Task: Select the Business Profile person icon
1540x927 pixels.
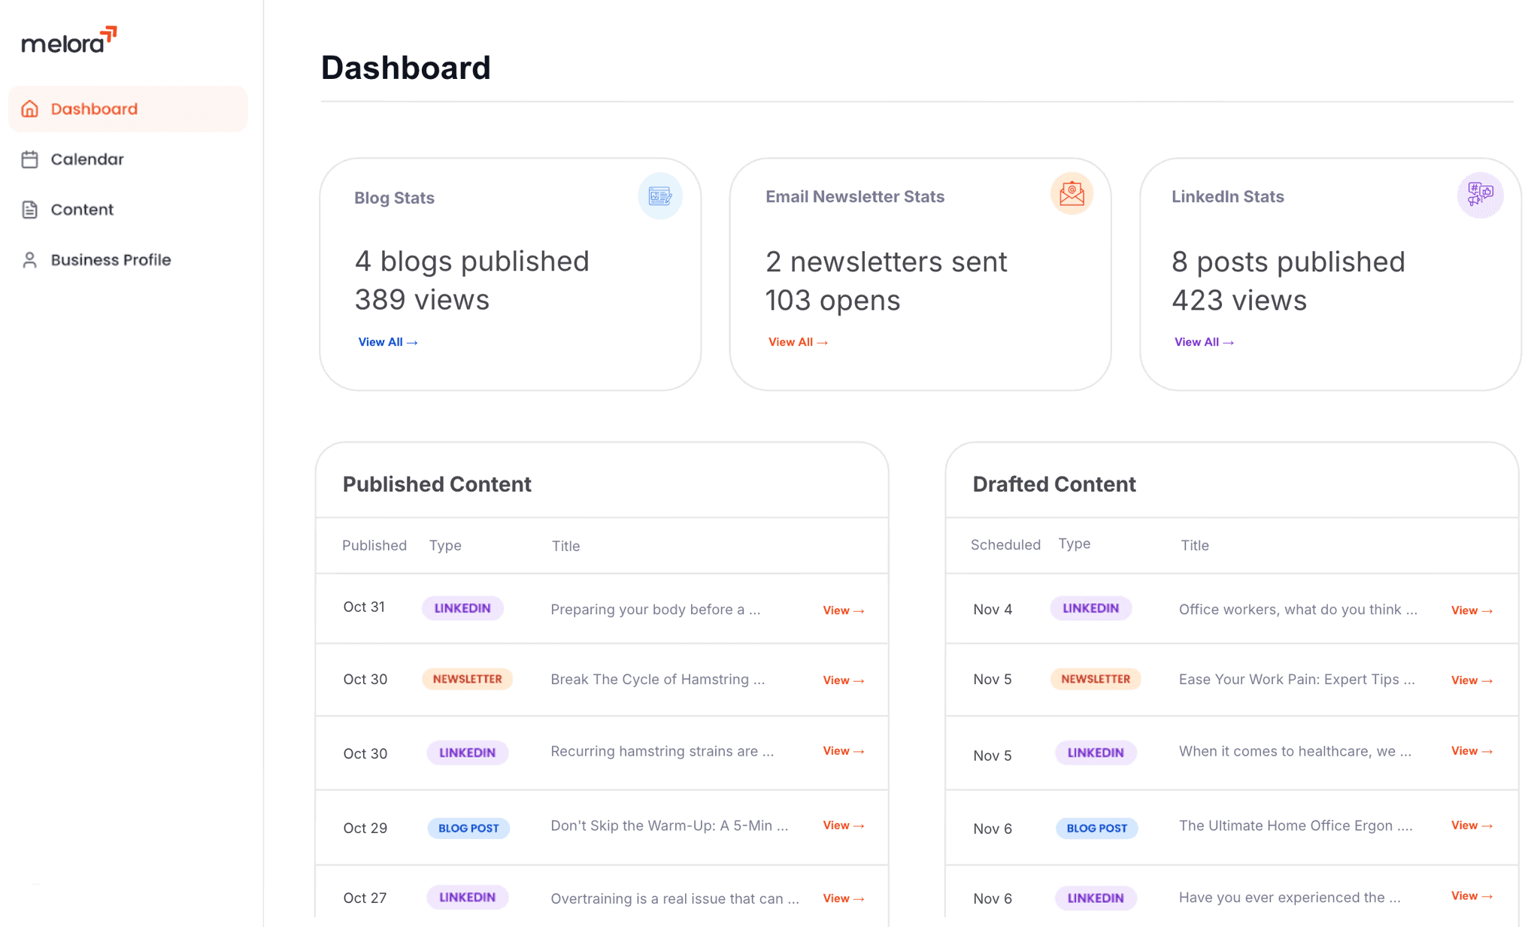Action: click(x=30, y=259)
